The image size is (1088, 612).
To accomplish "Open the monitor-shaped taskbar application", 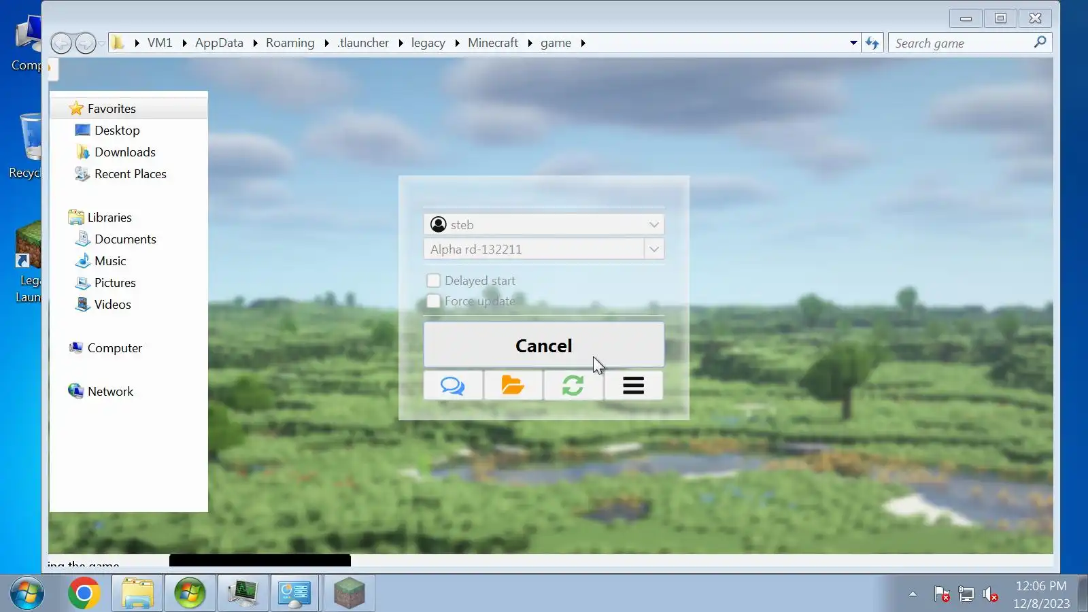I will (243, 594).
